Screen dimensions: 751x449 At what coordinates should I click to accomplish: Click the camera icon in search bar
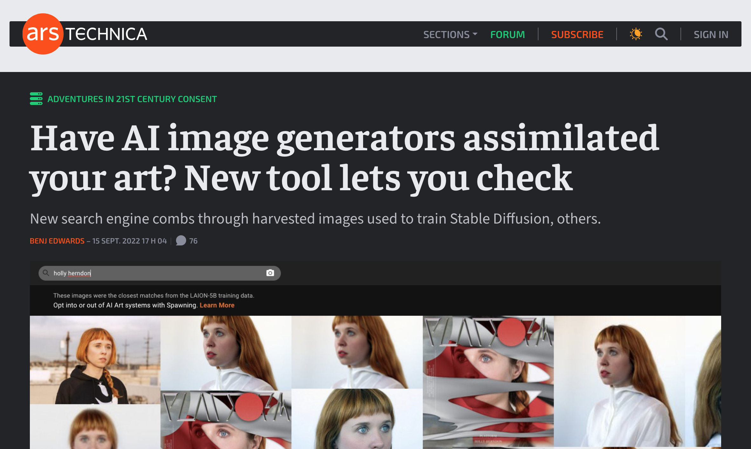click(270, 273)
